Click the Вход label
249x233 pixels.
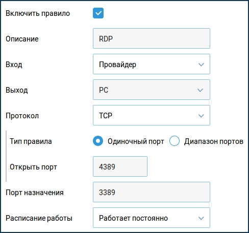pos(14,65)
